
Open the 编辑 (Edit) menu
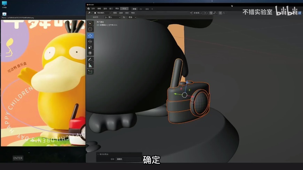click(99, 9)
